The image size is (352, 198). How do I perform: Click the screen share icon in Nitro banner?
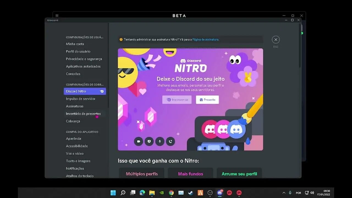click(x=149, y=141)
